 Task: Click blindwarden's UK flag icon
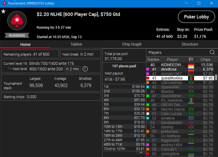(x=191, y=122)
